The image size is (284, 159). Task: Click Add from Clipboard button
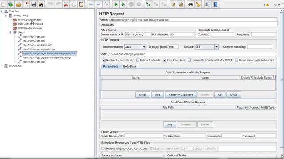181,95
